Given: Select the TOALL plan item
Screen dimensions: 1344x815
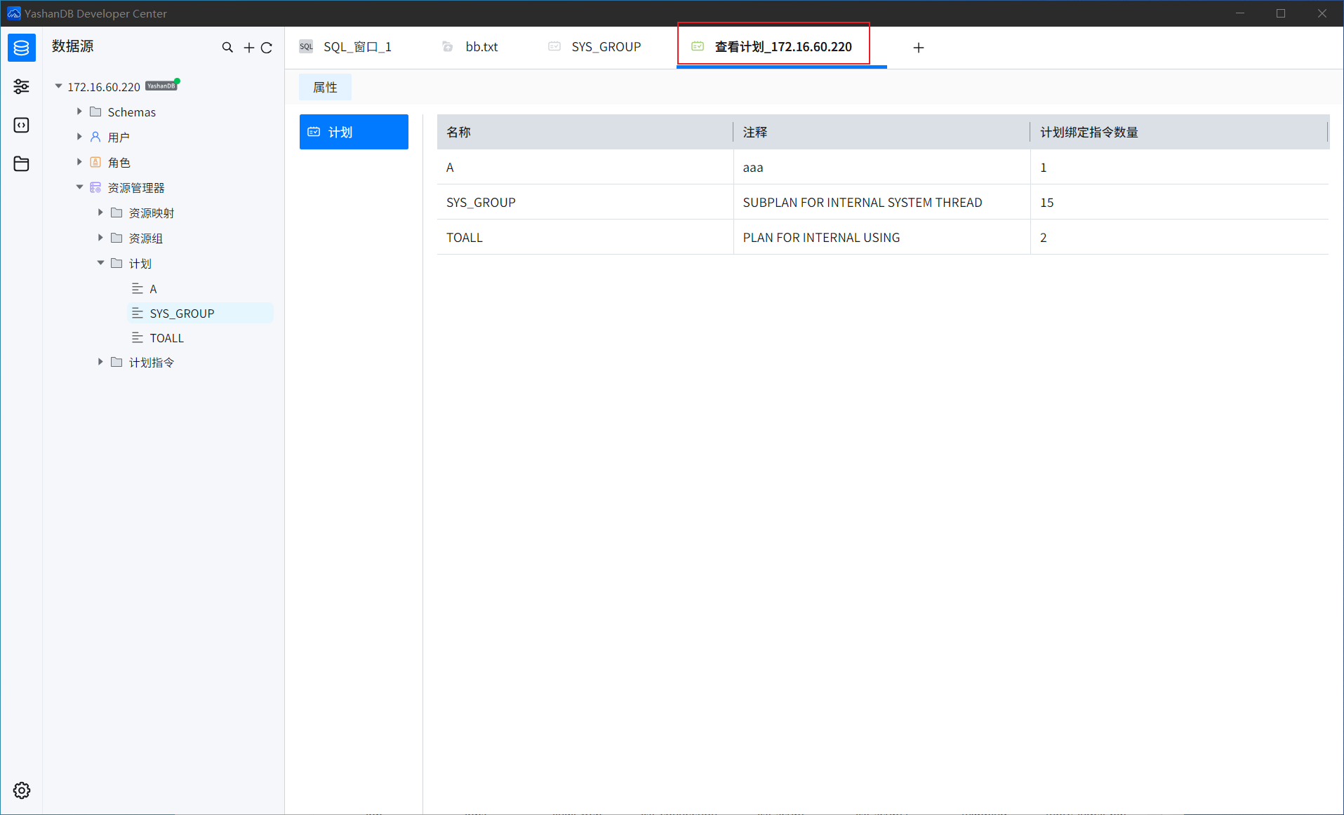Looking at the screenshot, I should coord(166,337).
